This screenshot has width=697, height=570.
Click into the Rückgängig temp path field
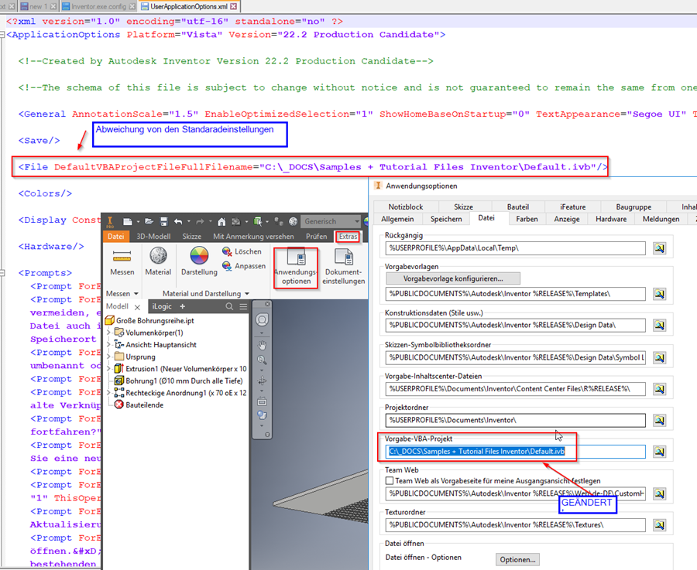click(x=515, y=248)
